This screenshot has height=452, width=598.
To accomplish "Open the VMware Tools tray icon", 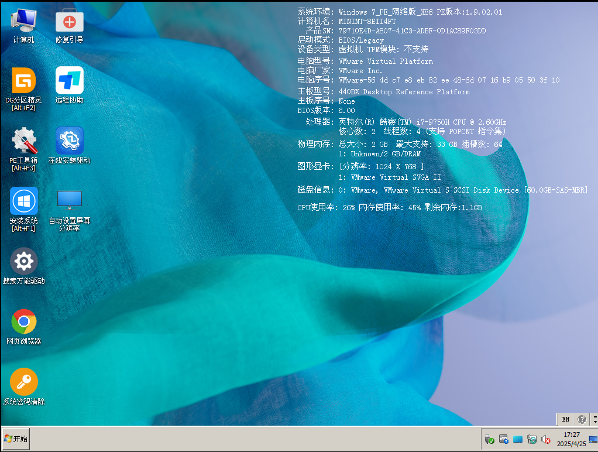I will 503,439.
